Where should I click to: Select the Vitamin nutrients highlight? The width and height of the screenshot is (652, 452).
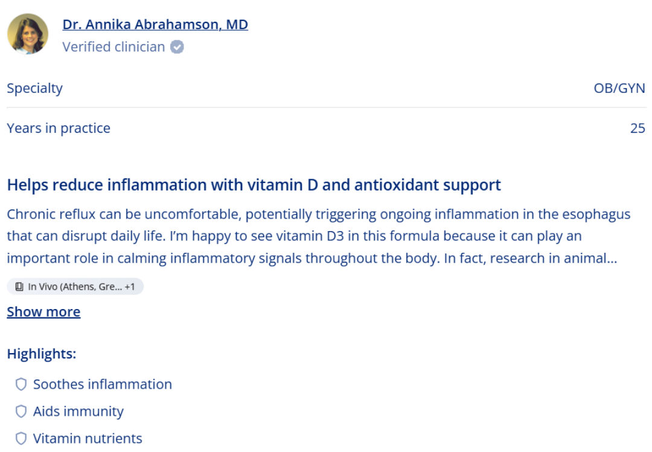88,438
